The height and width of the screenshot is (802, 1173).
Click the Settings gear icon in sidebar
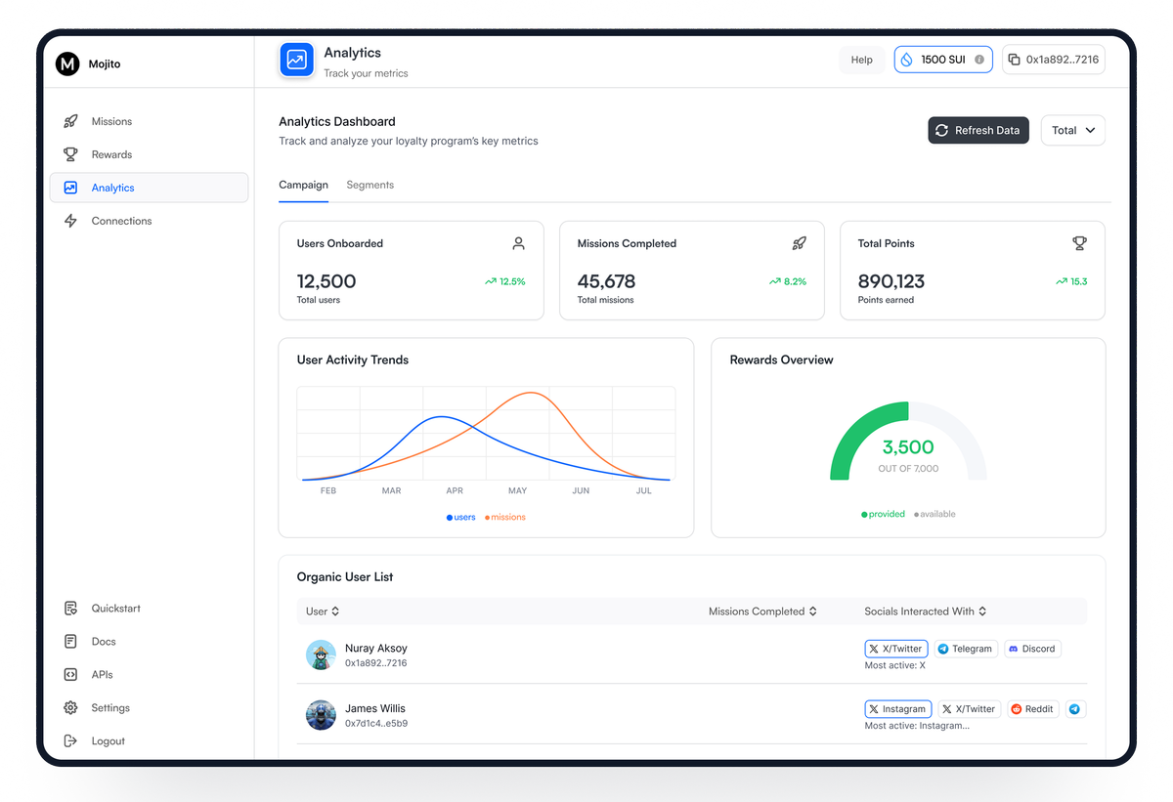70,707
